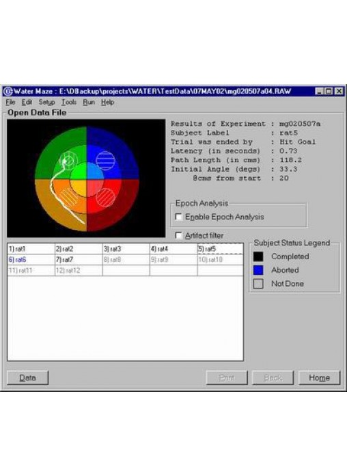Toggle the Artifact filter checkbox

pos(179,235)
